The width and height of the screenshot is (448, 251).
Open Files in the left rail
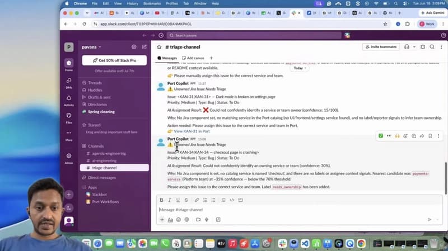(x=68, y=116)
